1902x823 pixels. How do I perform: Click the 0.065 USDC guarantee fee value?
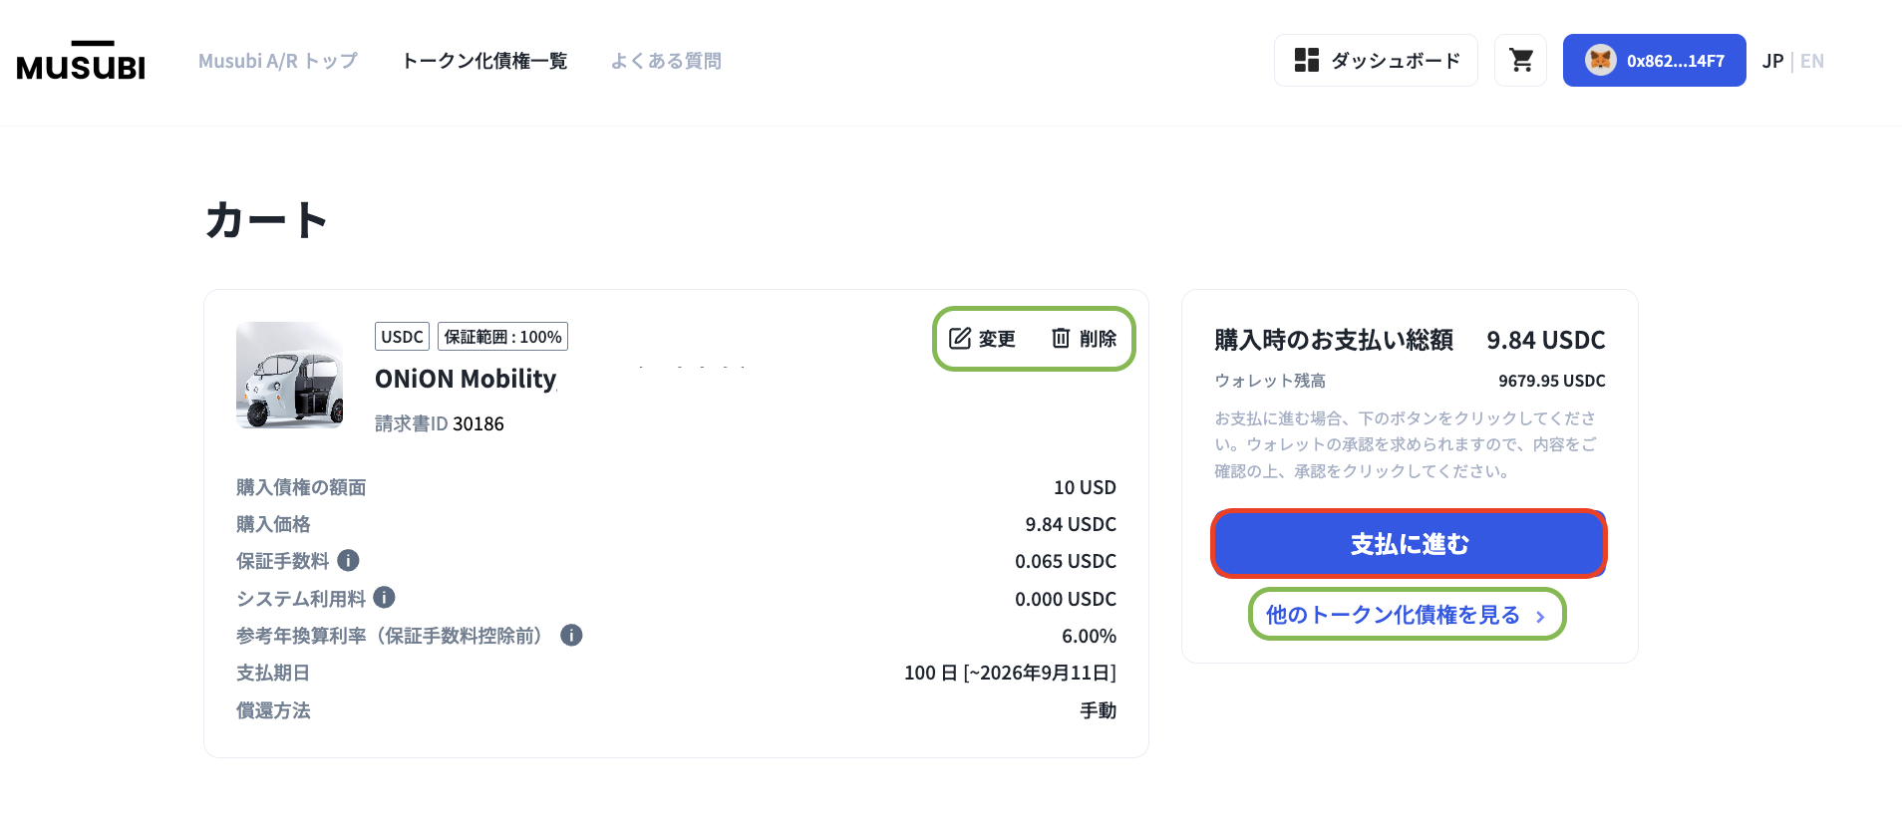[1066, 561]
